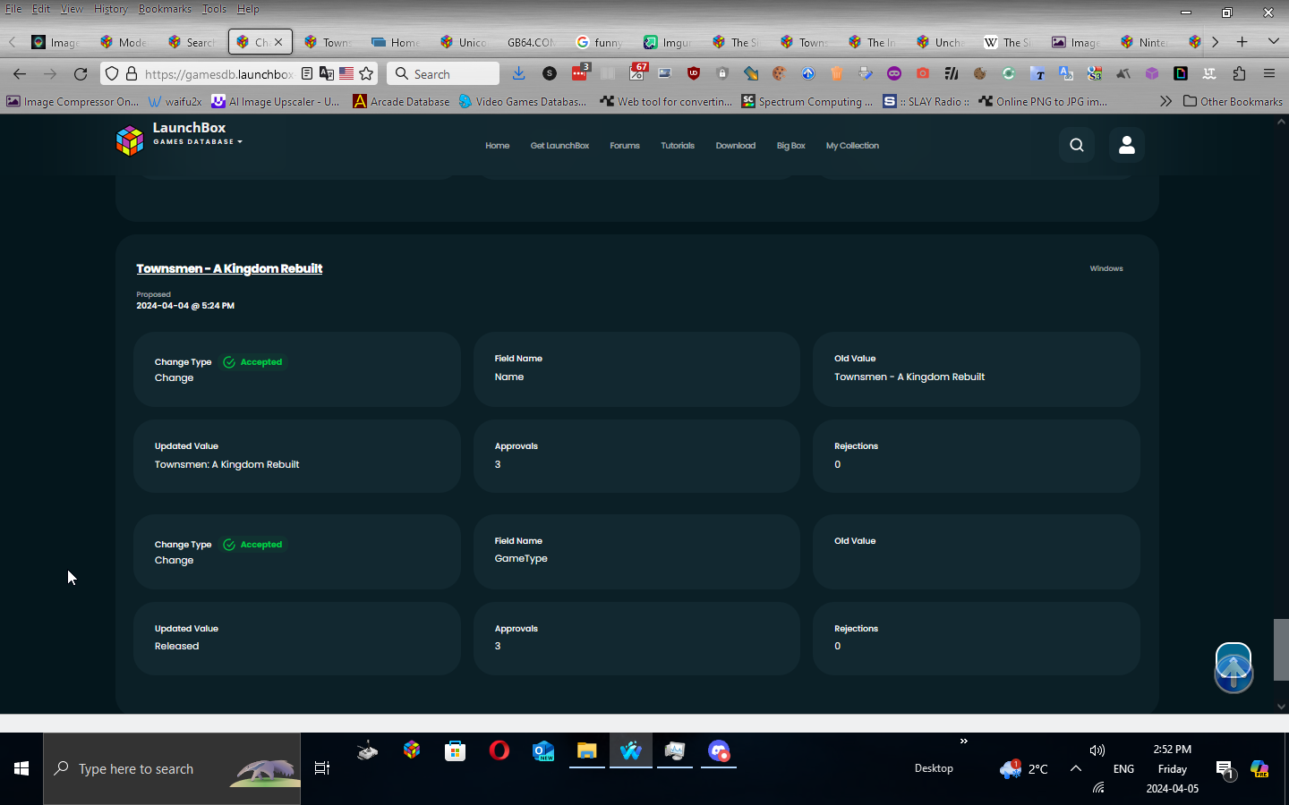Open the Big Box nav link
1289x805 pixels.
[791, 146]
